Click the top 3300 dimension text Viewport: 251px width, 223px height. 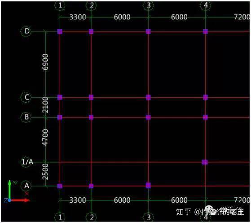click(78, 17)
